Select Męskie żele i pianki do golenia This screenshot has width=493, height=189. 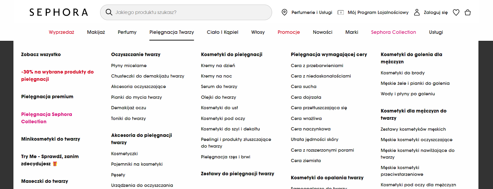(415, 84)
